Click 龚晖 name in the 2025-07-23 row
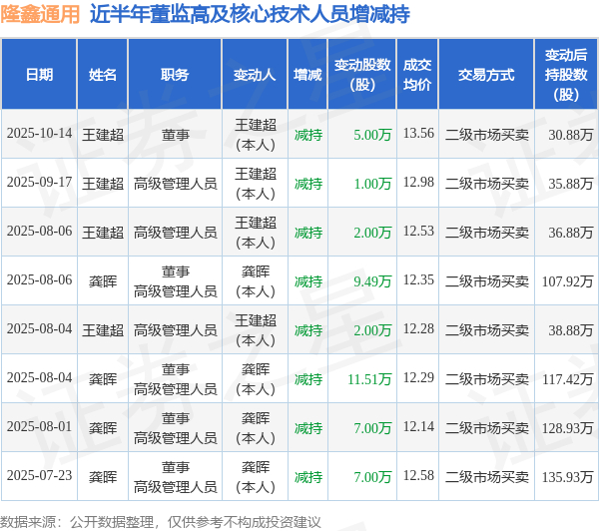The height and width of the screenshot is (531, 599). [103, 477]
